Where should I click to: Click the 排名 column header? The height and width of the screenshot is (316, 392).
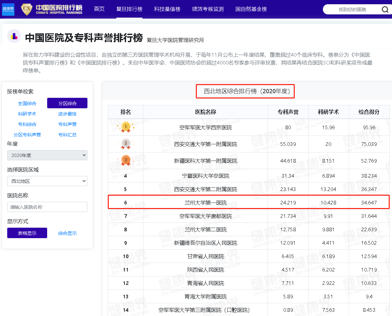tap(125, 112)
